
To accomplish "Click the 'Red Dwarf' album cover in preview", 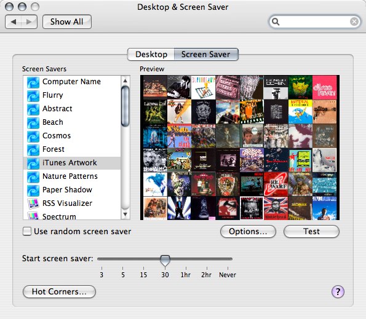I will pos(276,184).
